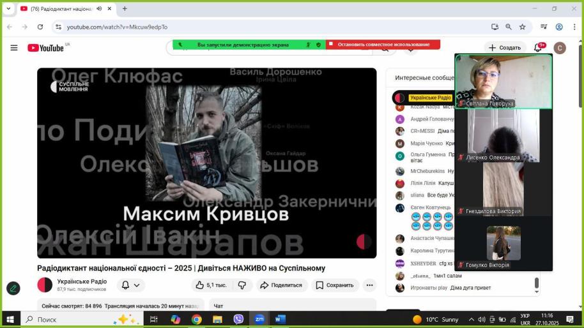Open YouTube notifications bell
Screen dimensions: 584x328
[x=538, y=48]
